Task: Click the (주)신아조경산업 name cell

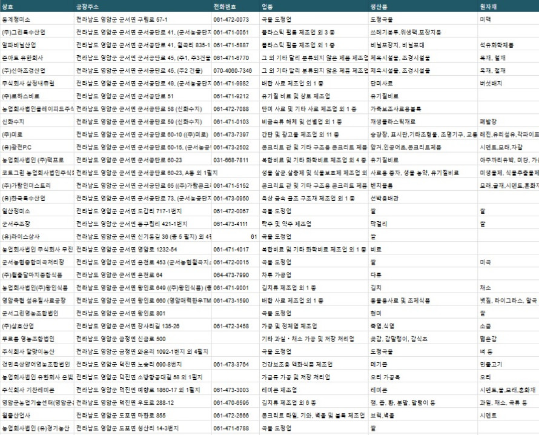Action: pyautogui.click(x=37, y=70)
